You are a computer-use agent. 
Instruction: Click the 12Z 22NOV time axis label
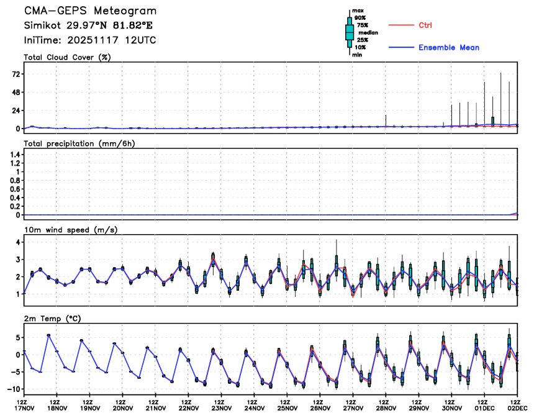click(x=188, y=405)
